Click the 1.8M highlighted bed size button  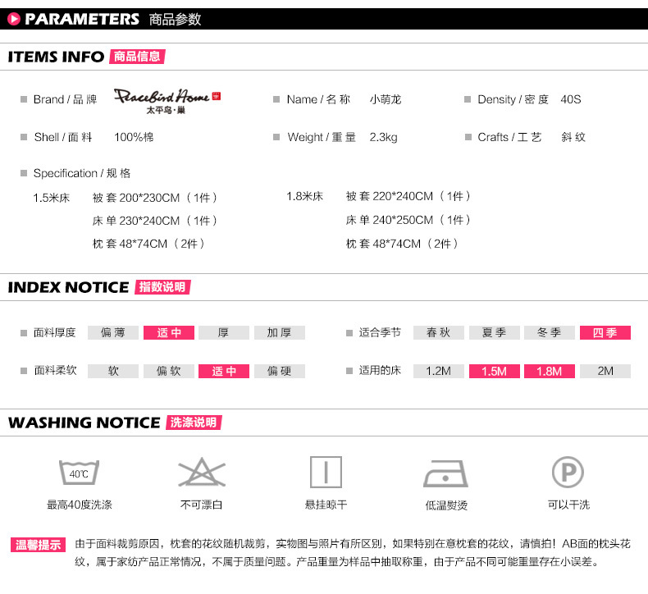[550, 371]
